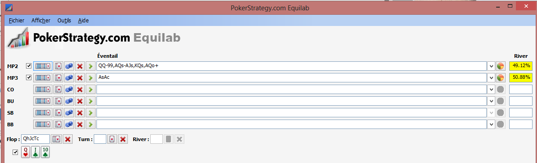Select the Queen of hearts flop card
Image resolution: width=537 pixels, height=163 pixels.
pos(26,152)
